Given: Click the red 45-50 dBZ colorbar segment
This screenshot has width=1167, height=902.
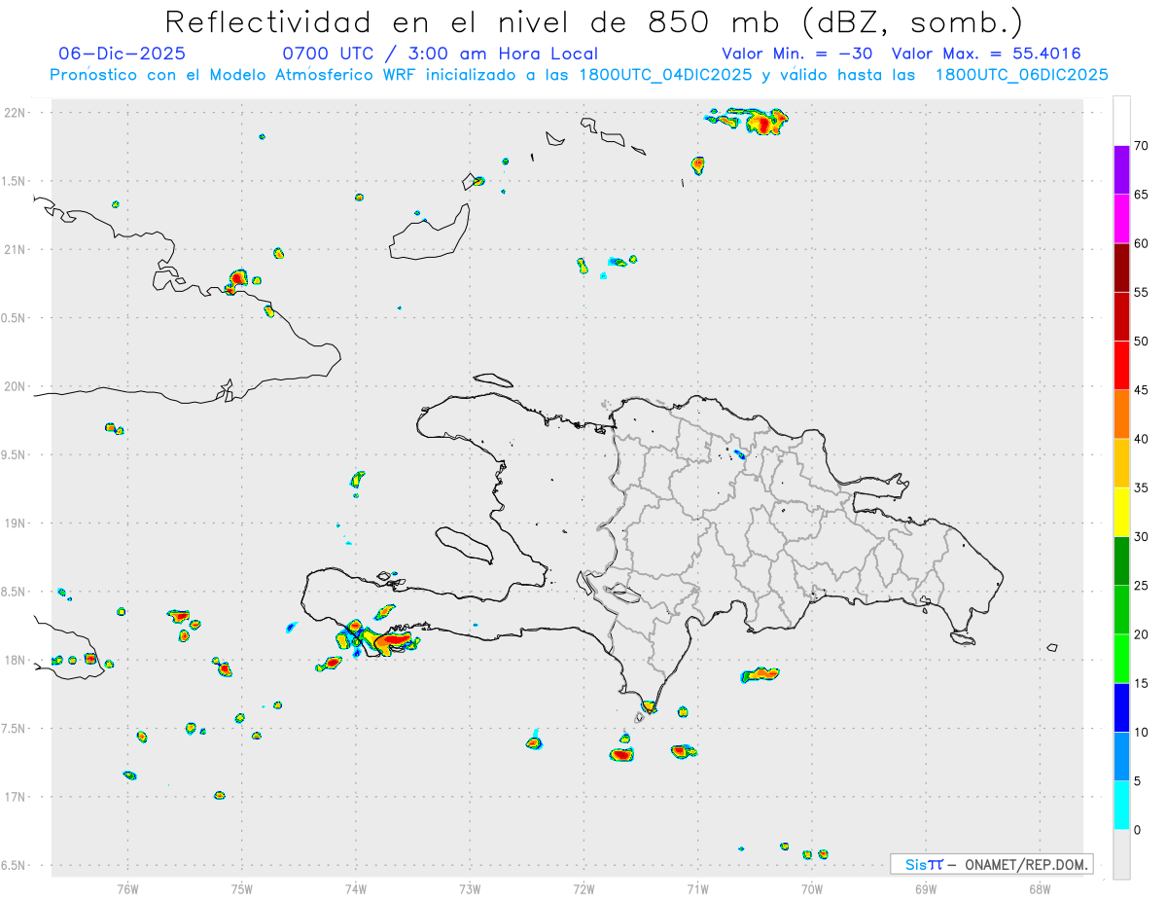Looking at the screenshot, I should coord(1121,366).
